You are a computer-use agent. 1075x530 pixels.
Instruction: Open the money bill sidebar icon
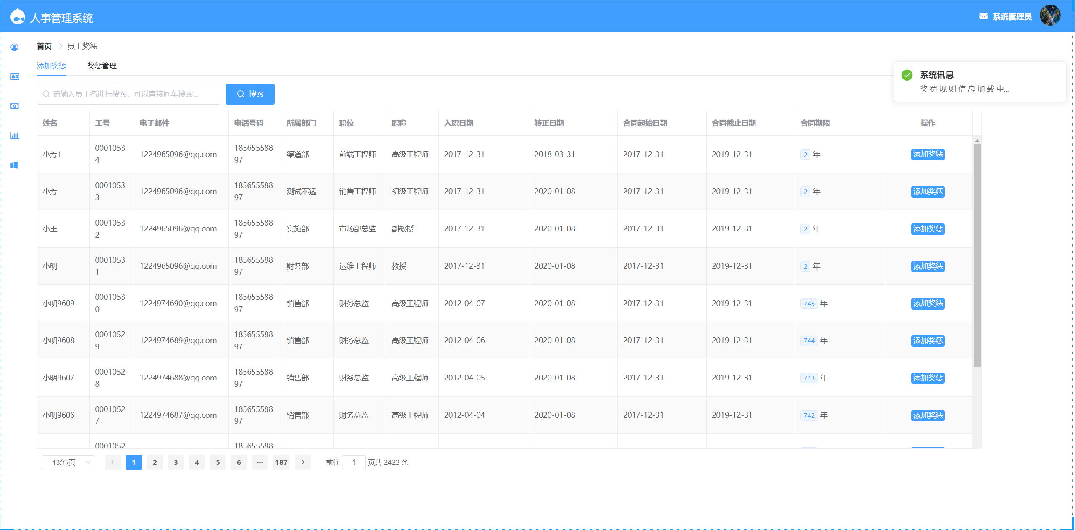coord(14,106)
